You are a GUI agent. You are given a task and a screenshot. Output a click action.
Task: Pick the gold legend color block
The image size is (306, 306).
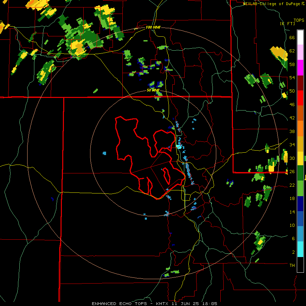pyautogui.click(x=300, y=144)
